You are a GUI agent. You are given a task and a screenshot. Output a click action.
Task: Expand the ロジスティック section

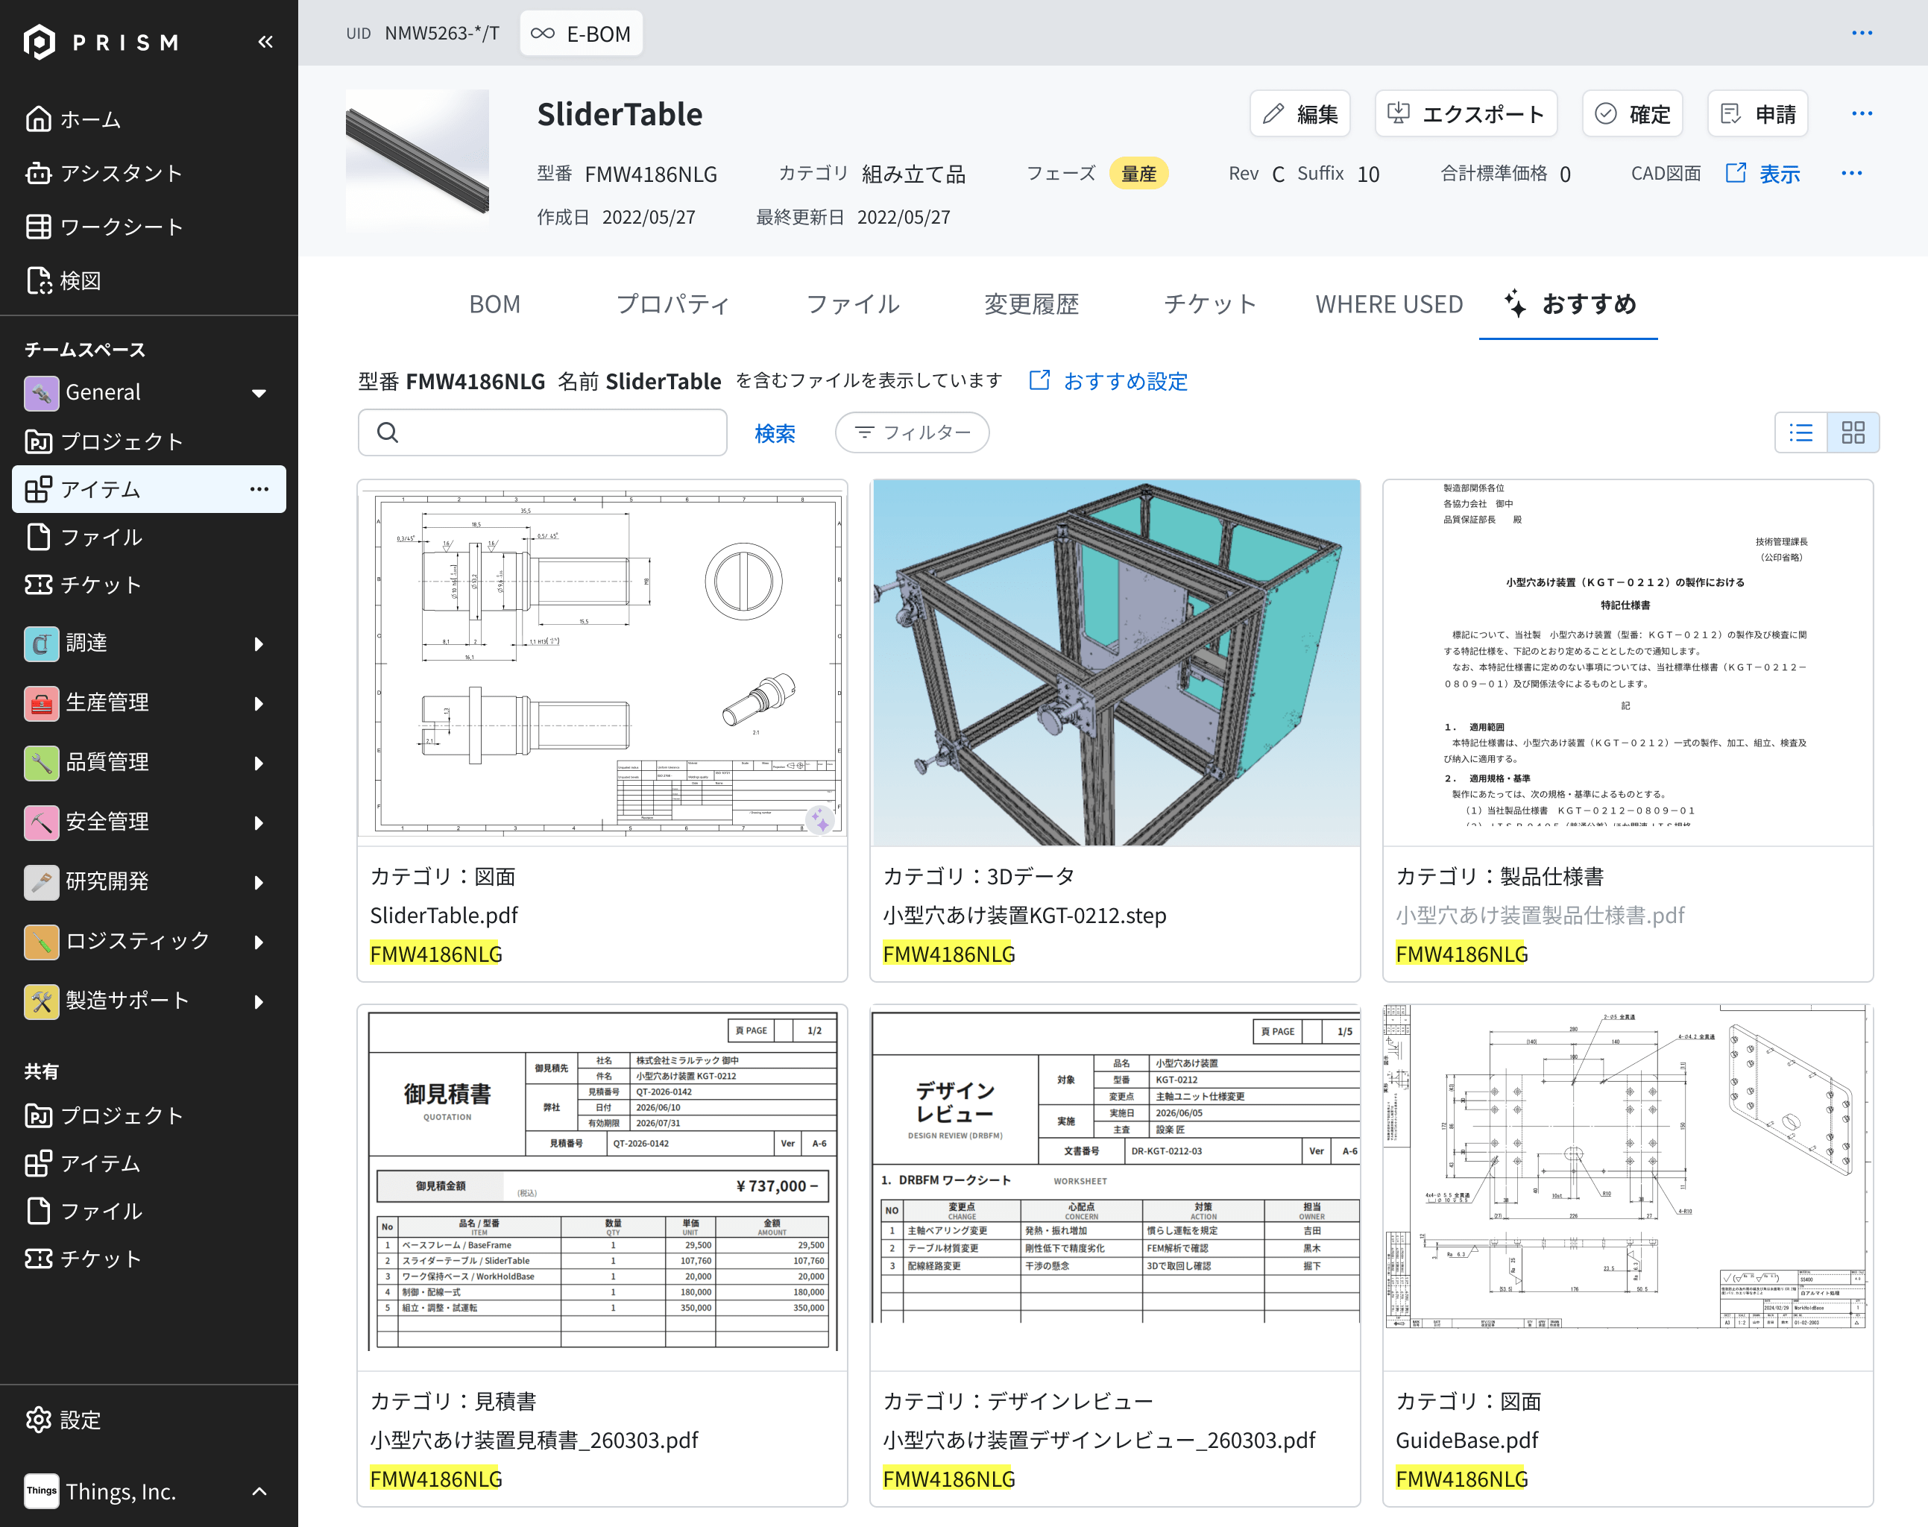(259, 942)
